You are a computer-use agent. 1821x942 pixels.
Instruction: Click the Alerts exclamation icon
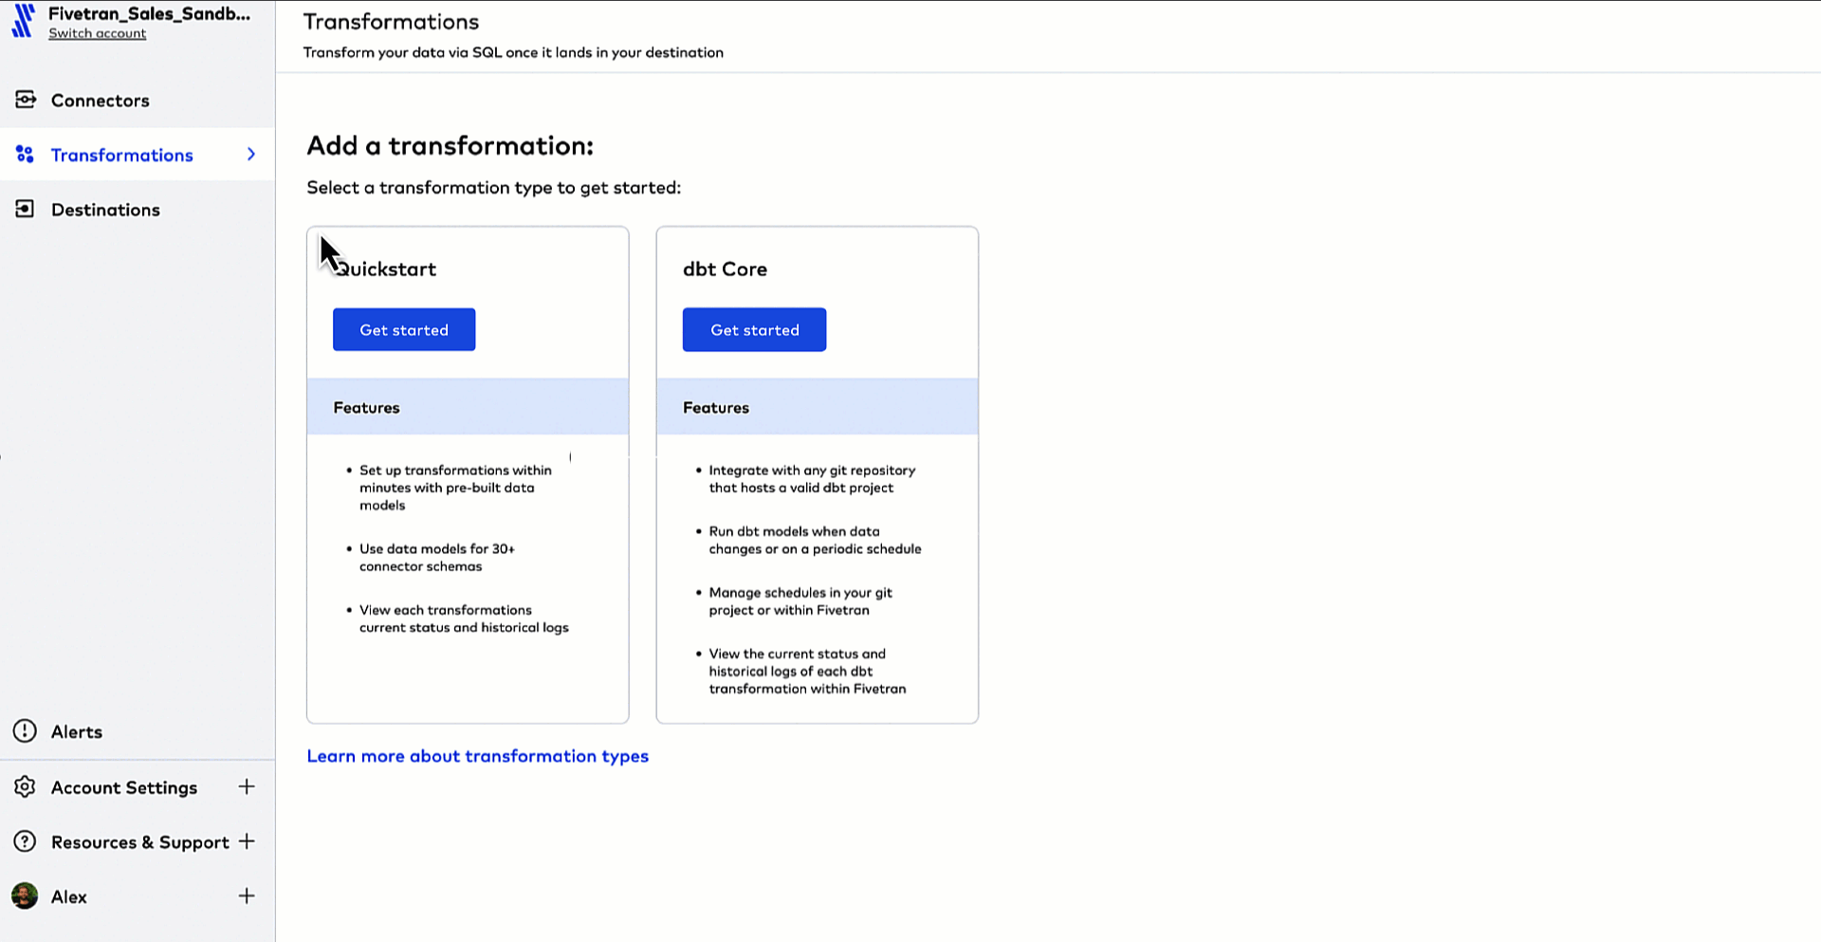pos(26,730)
